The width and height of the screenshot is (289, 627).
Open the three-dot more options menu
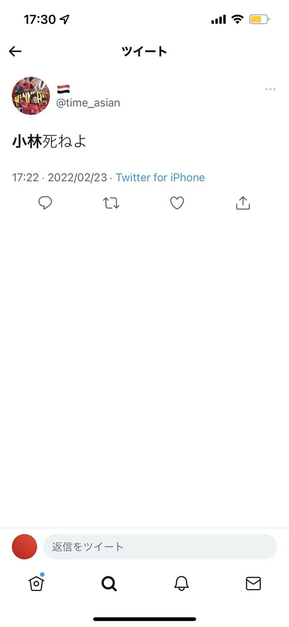[270, 90]
